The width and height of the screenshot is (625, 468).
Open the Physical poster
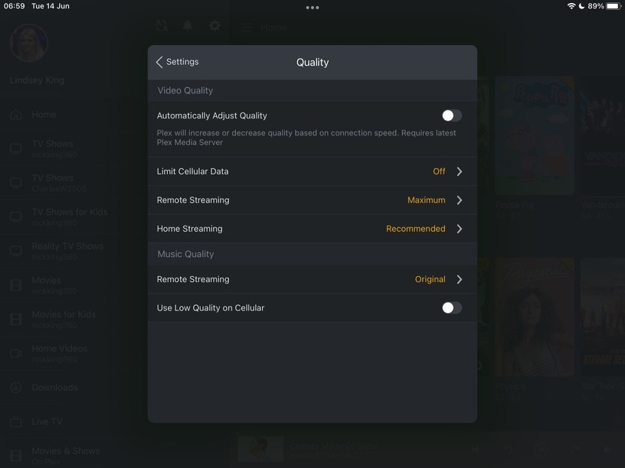coord(535,317)
